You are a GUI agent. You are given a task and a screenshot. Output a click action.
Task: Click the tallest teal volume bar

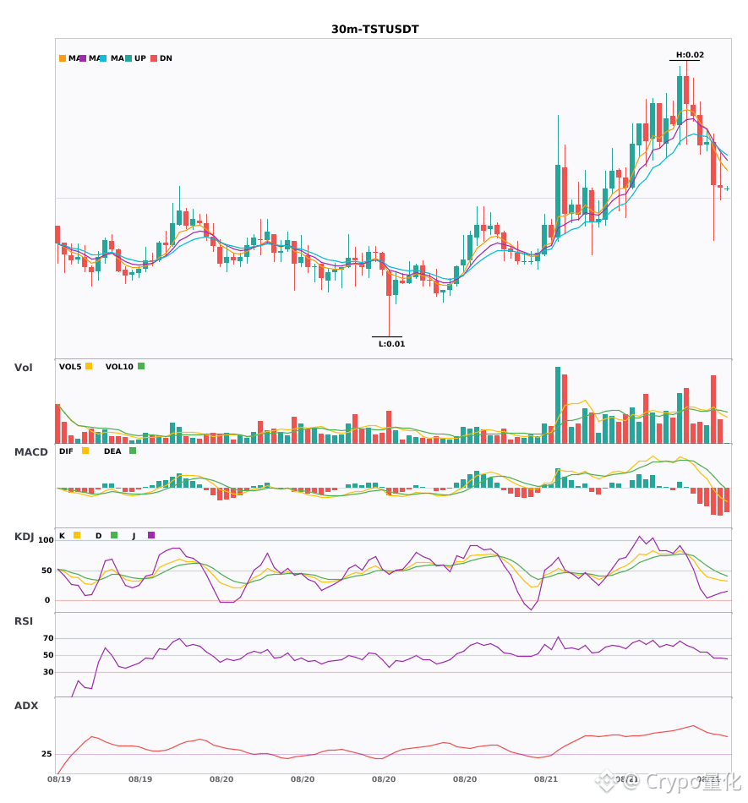coord(558,405)
